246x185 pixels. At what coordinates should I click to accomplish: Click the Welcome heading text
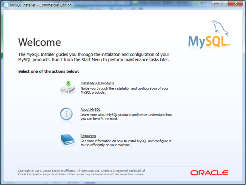[x=40, y=42]
